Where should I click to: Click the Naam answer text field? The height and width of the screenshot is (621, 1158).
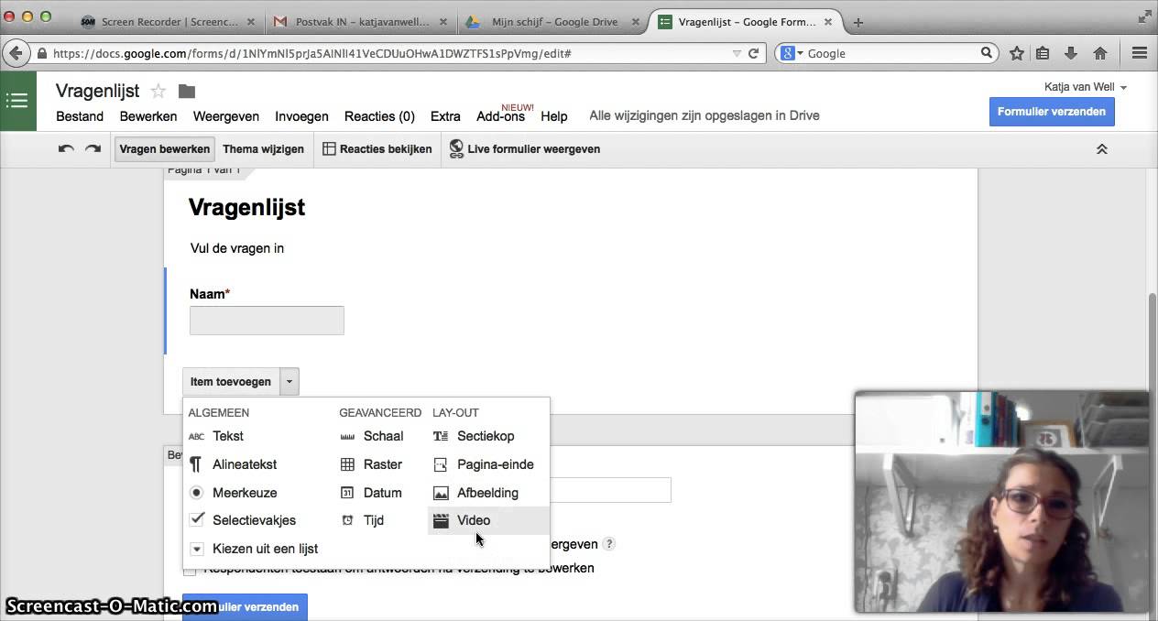pyautogui.click(x=267, y=321)
